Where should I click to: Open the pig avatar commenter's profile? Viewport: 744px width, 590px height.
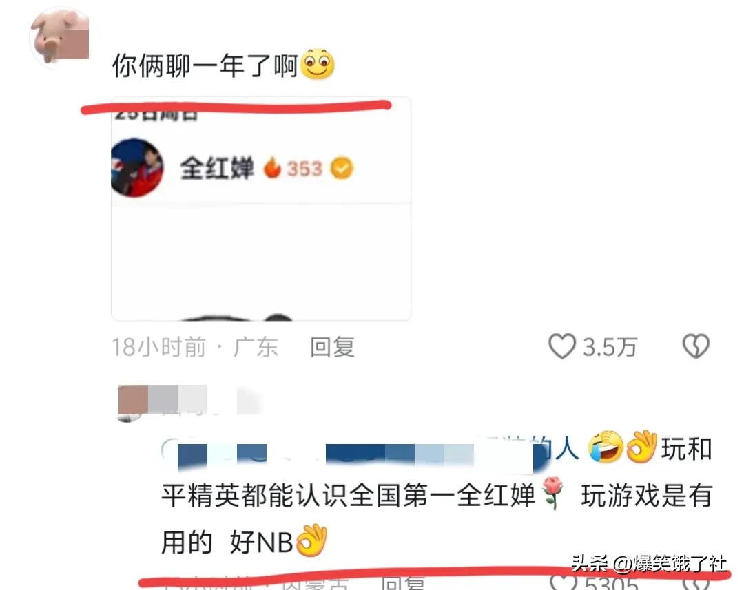(x=59, y=37)
